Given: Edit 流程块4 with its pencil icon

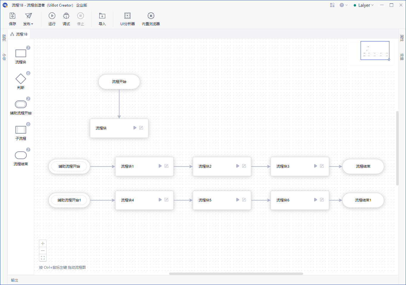Looking at the screenshot, I should [x=166, y=200].
